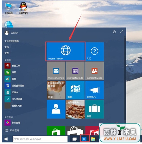The height and width of the screenshot is (144, 142).
Task: Launch 截图工具 Snipping Tool
Action: click(12, 66)
